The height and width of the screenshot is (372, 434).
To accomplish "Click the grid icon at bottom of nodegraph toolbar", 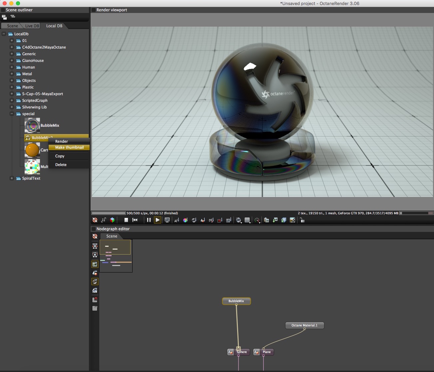I will (x=95, y=308).
